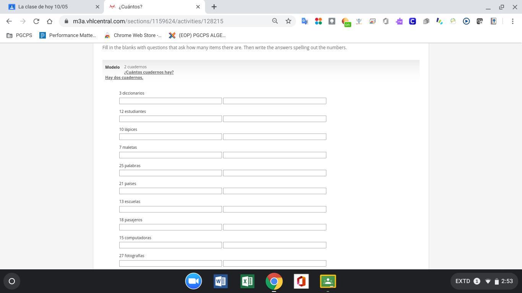Screen dimensions: 522x293
Task: Click the extension with the upward arrow
Action: tap(493, 21)
